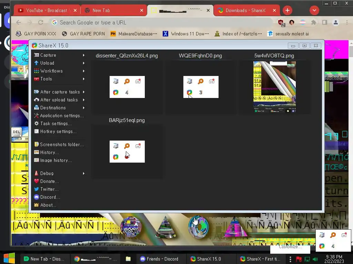Expand the Debug submenu arrow
The width and height of the screenshot is (353, 264).
84,173
